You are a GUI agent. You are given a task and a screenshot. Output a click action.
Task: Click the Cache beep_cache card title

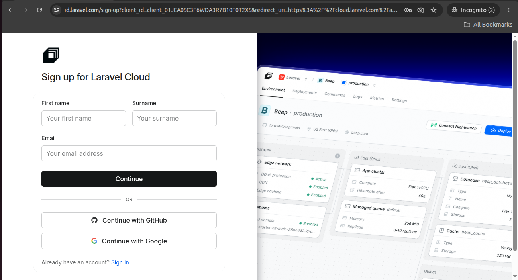466,232
